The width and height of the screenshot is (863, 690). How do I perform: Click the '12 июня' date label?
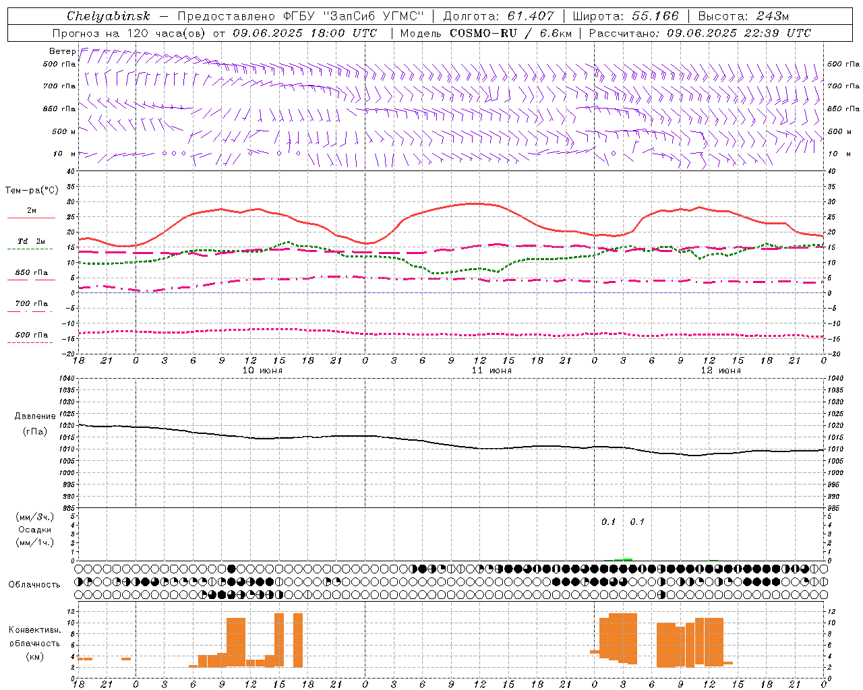(721, 371)
